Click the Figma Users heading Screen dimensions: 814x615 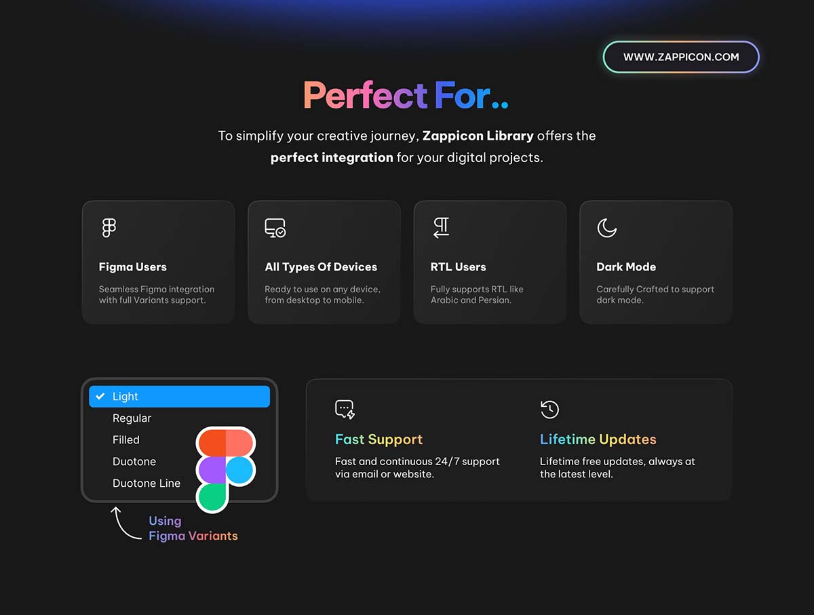133,267
